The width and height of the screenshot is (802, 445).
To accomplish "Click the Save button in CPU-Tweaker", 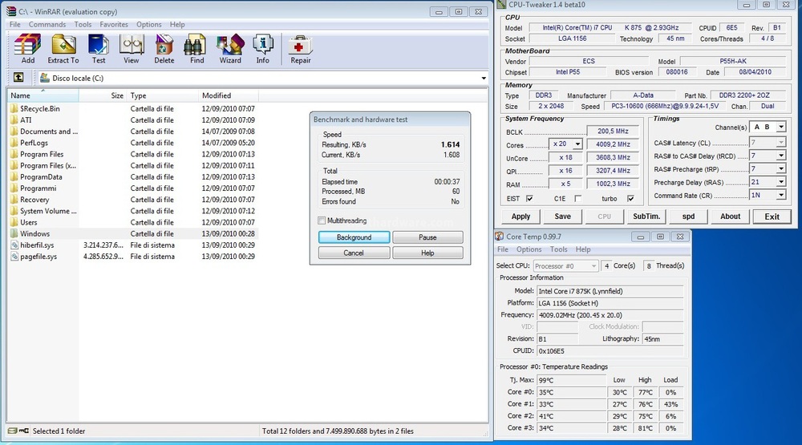I will (x=563, y=216).
